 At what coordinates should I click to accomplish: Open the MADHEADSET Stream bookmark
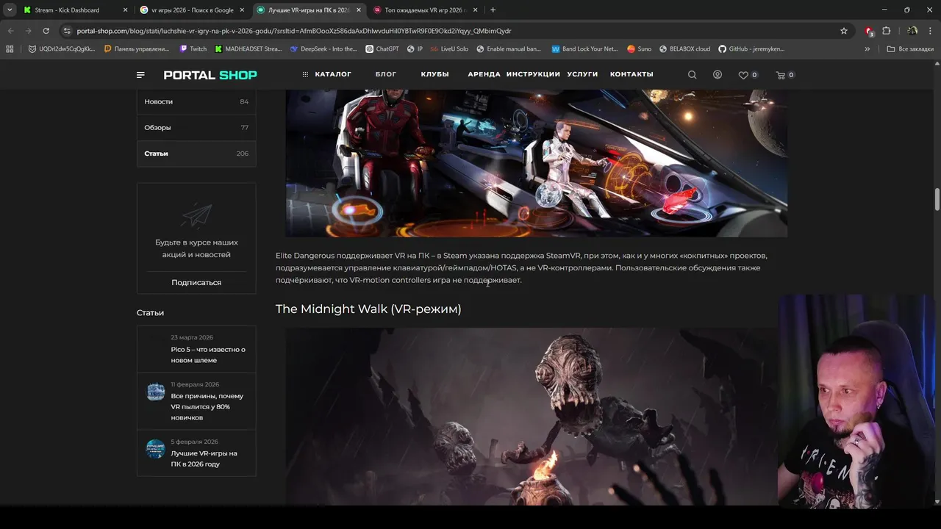(248, 49)
